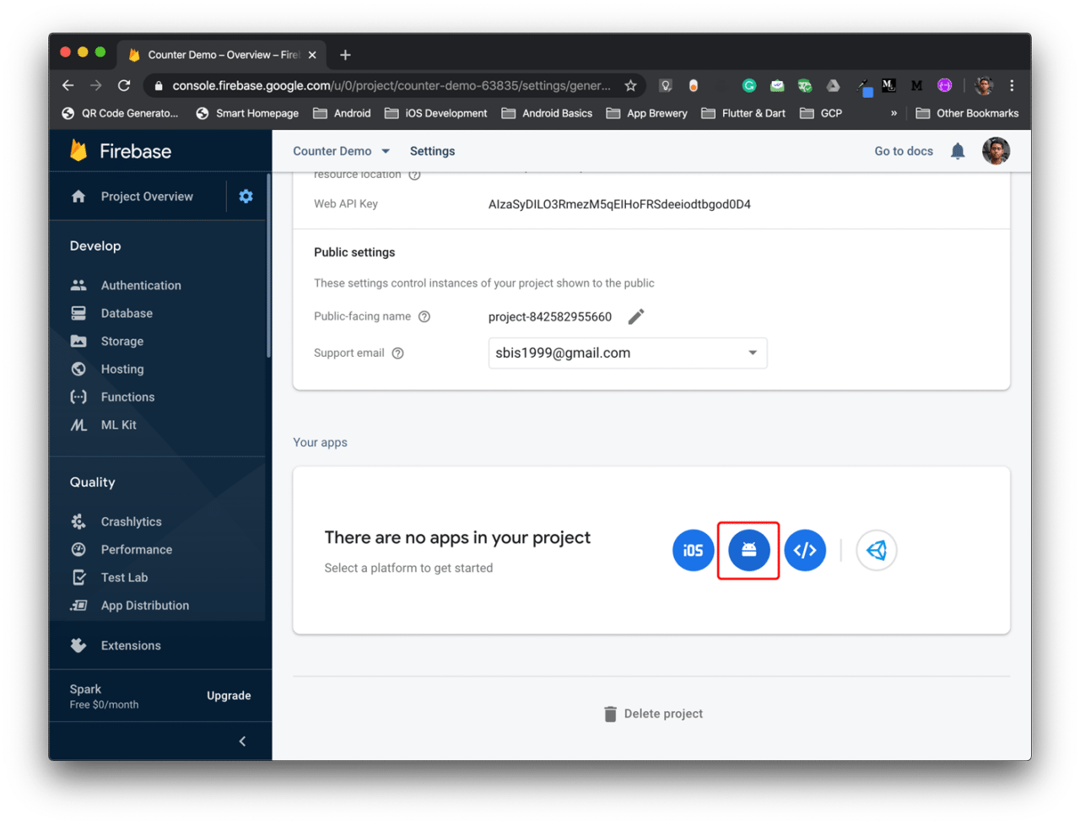Click the Firebase logo

pyautogui.click(x=121, y=151)
